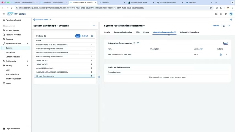The width and height of the screenshot is (235, 132).
Task: Open Chrome tab search dropdown
Action: [232, 2]
